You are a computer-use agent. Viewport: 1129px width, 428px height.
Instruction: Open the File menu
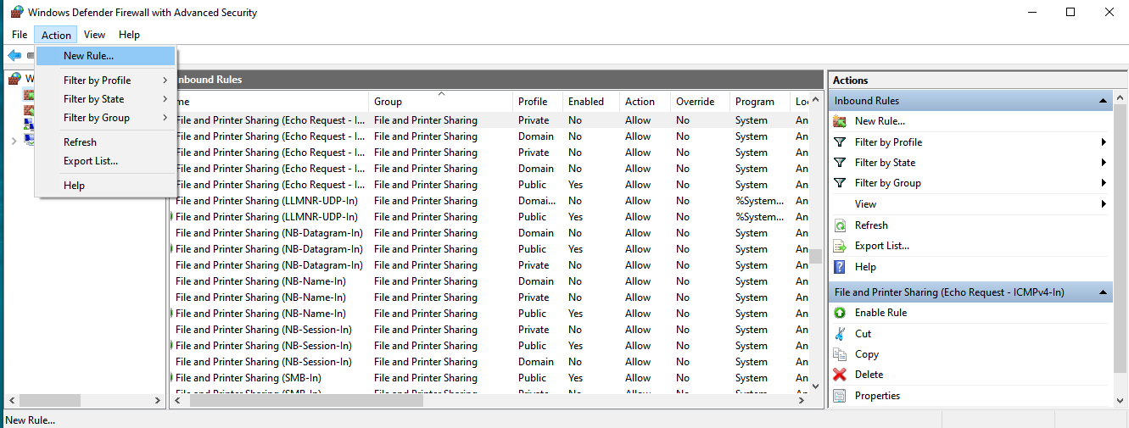click(x=20, y=35)
